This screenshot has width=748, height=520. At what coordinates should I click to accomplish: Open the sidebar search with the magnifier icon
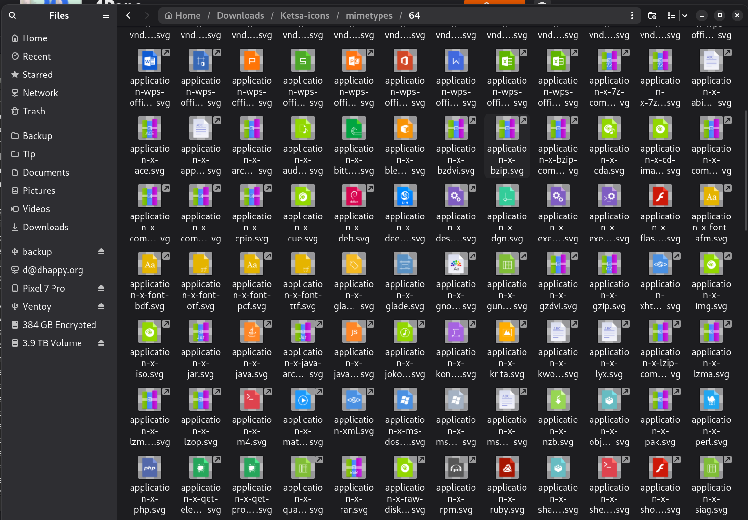click(12, 15)
